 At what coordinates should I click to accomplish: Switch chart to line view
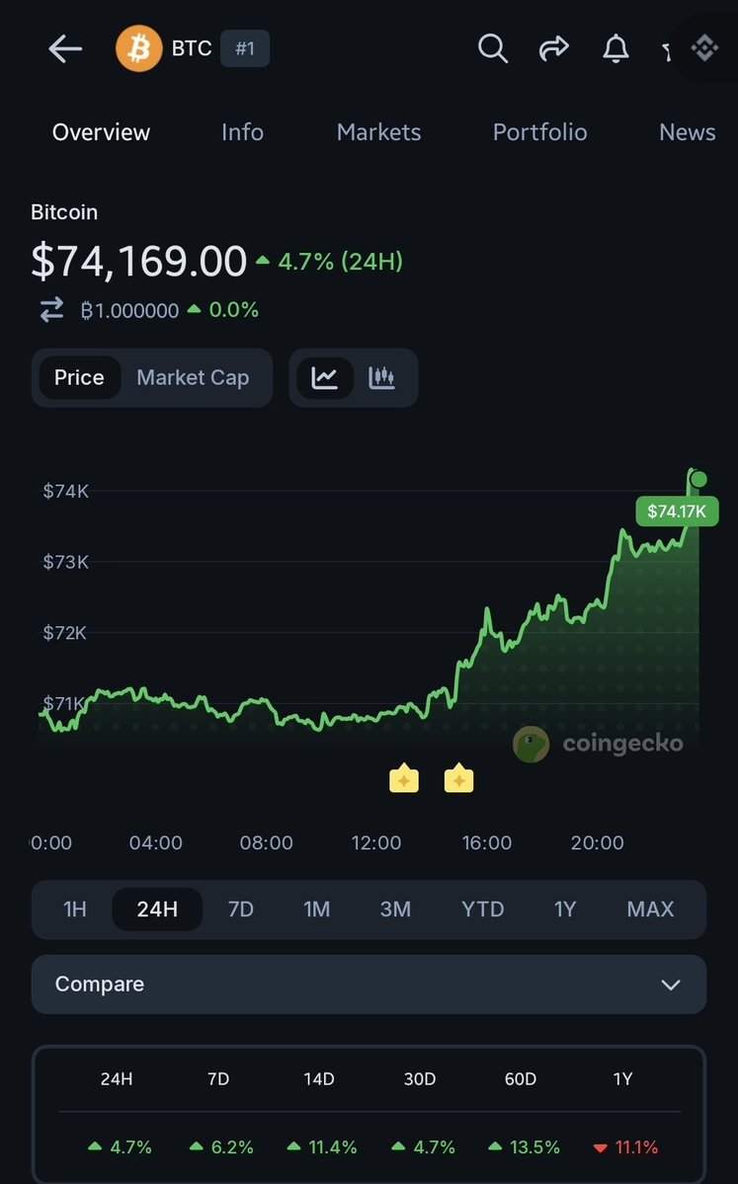click(x=325, y=377)
